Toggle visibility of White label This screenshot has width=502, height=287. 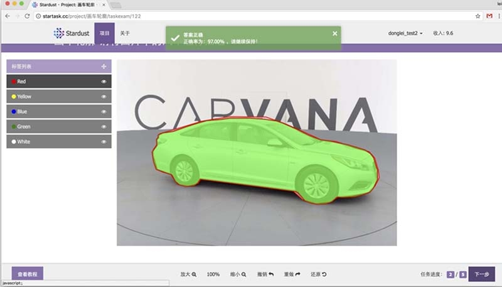coord(104,141)
